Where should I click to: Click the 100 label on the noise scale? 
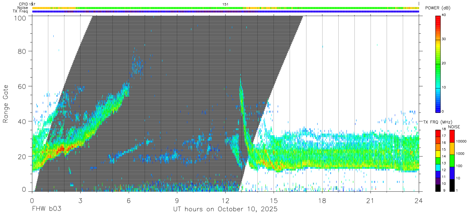(460, 166)
